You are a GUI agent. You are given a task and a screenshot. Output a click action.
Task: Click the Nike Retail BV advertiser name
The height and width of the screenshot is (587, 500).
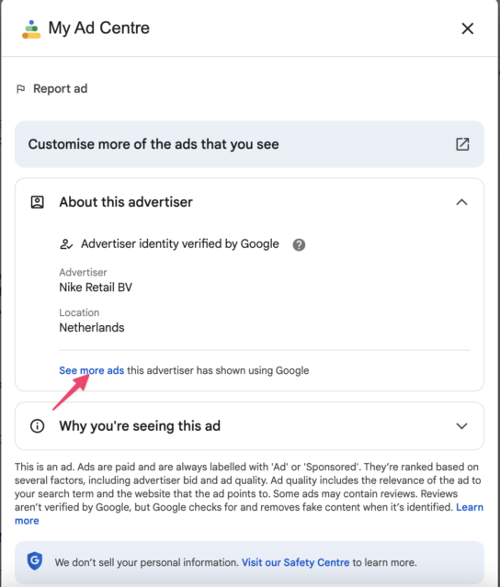pyautogui.click(x=96, y=288)
